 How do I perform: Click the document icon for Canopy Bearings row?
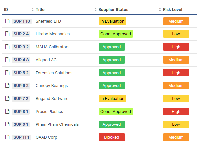(7, 86)
